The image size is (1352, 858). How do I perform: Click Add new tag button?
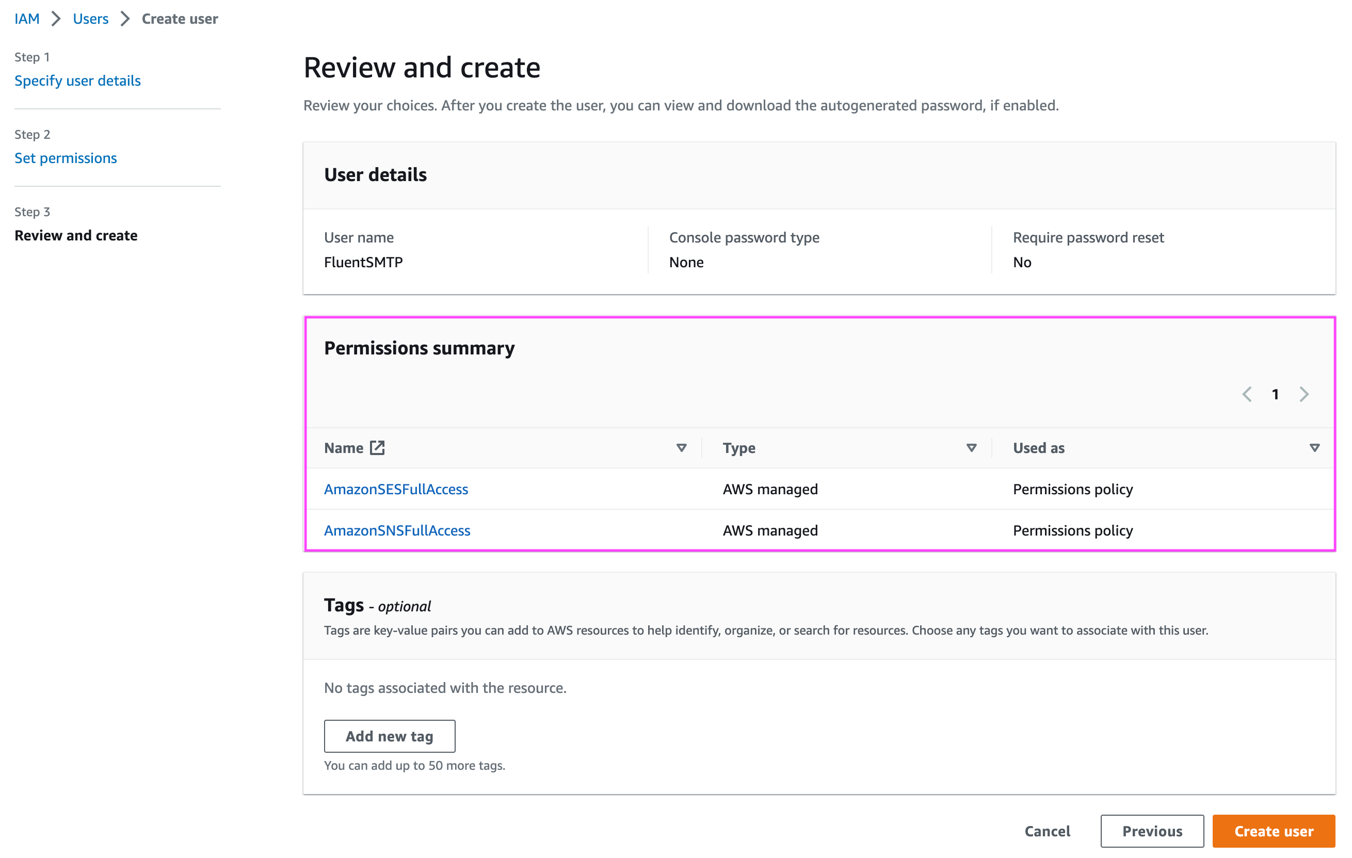click(x=390, y=736)
